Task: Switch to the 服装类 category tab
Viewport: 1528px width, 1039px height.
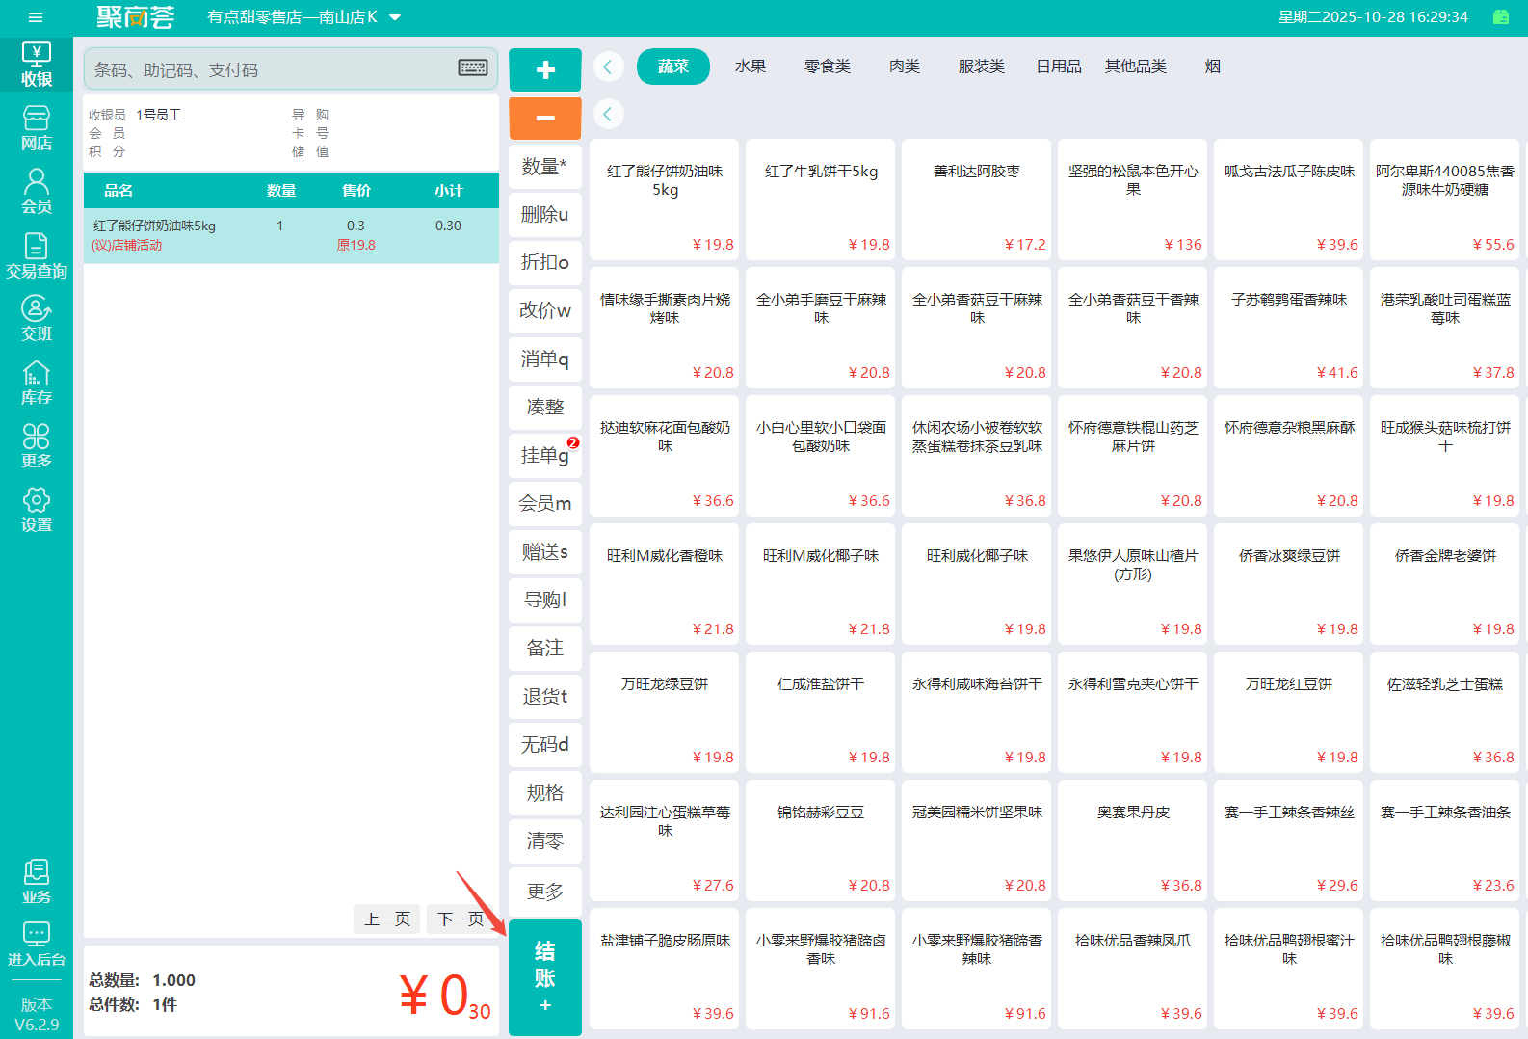Action: tap(982, 67)
